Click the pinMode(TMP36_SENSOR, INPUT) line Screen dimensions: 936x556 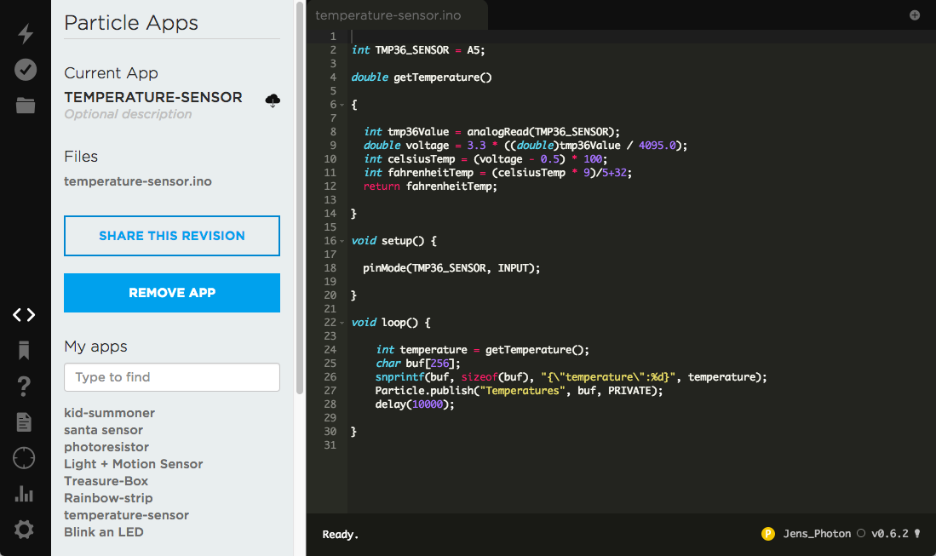point(451,268)
